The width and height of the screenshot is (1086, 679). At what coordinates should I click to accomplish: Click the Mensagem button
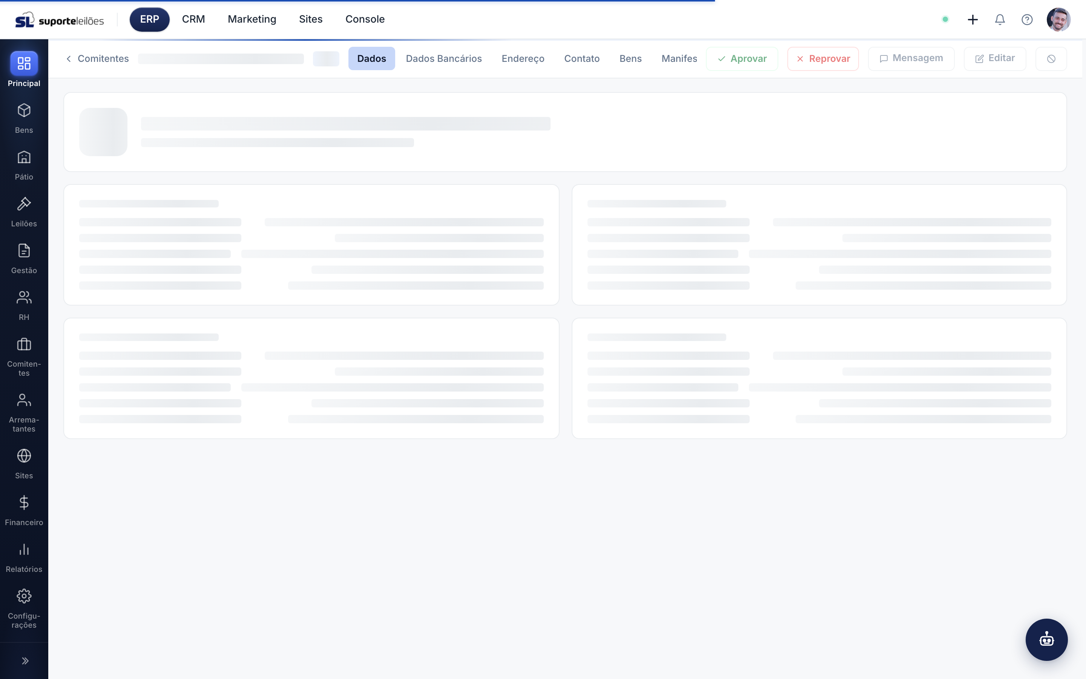[x=911, y=59]
